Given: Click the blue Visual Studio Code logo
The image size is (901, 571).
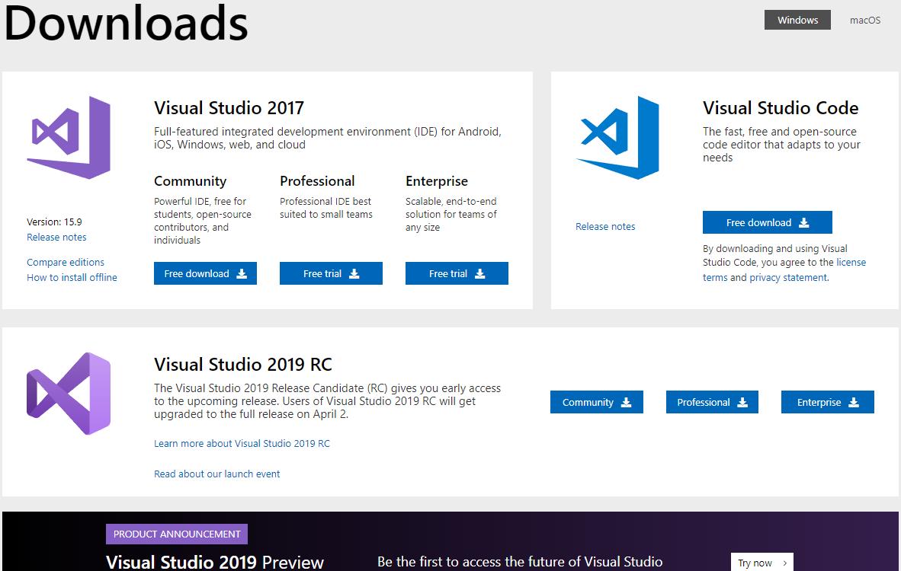Looking at the screenshot, I should pyautogui.click(x=617, y=138).
